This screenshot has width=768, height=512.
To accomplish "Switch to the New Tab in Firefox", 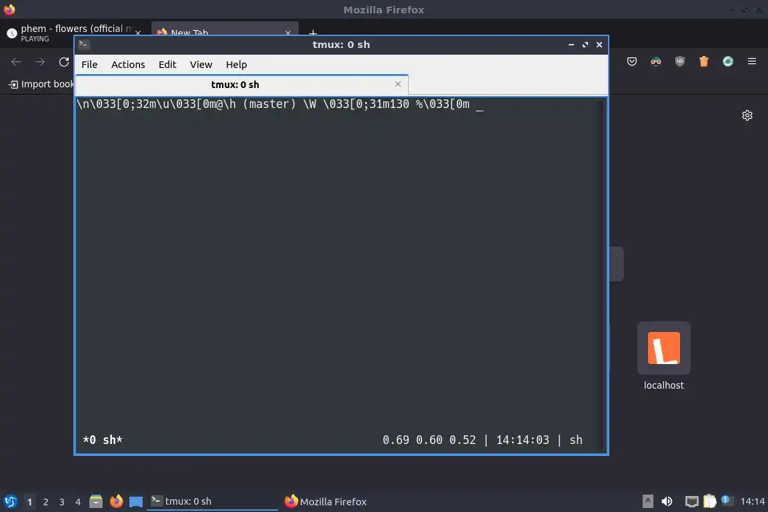I will click(x=224, y=29).
